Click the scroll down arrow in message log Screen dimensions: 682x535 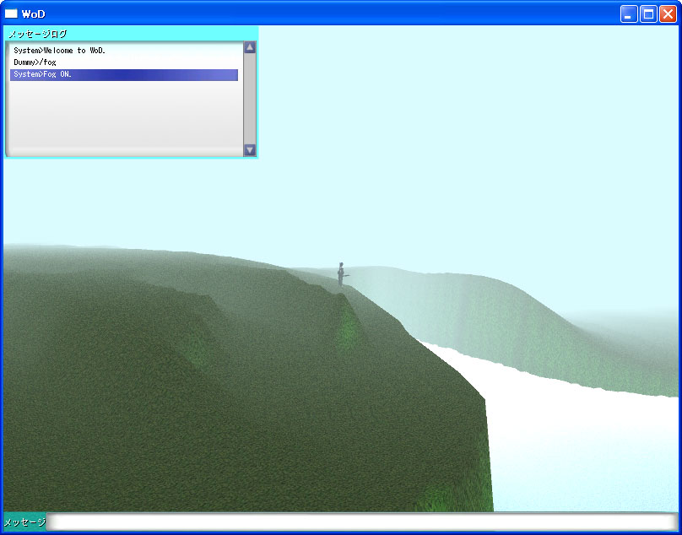pyautogui.click(x=250, y=150)
